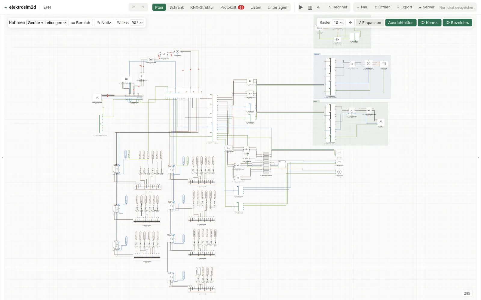Click the crosshair target icon in top toolbar
The height and width of the screenshot is (300, 481).
coord(318,7)
